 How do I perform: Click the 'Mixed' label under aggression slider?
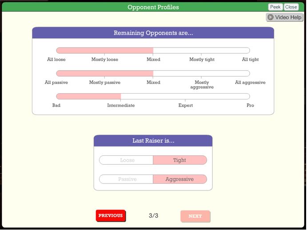pos(153,83)
